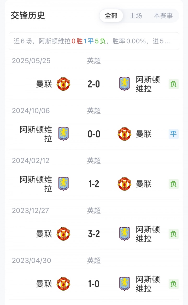Select the 主场 filter tab

tap(136, 16)
